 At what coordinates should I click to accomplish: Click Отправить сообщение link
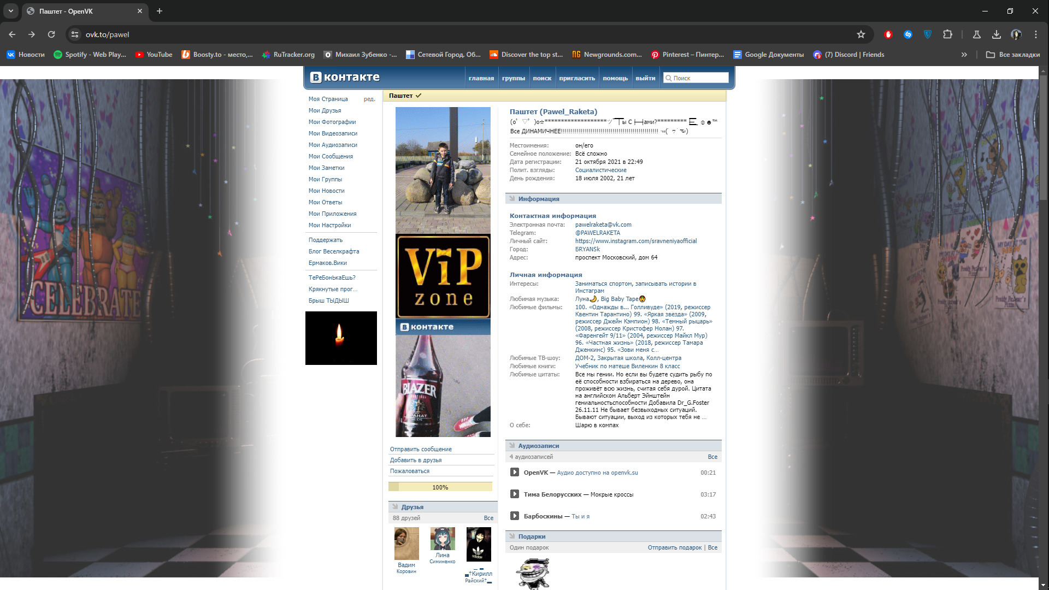point(421,449)
